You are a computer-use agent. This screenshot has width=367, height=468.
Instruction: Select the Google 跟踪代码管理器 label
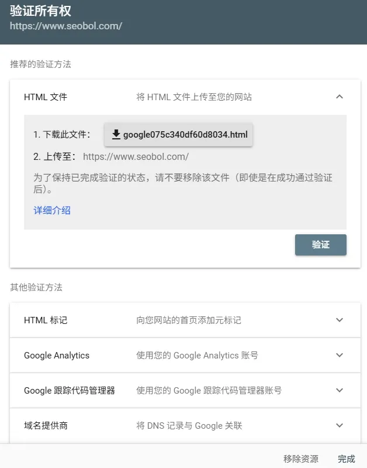tap(70, 391)
